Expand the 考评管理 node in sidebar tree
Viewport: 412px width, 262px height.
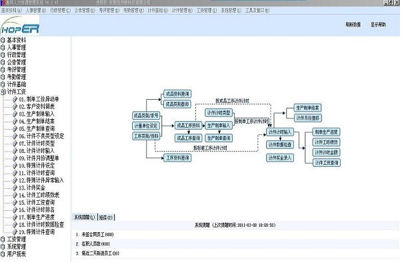click(x=3, y=70)
